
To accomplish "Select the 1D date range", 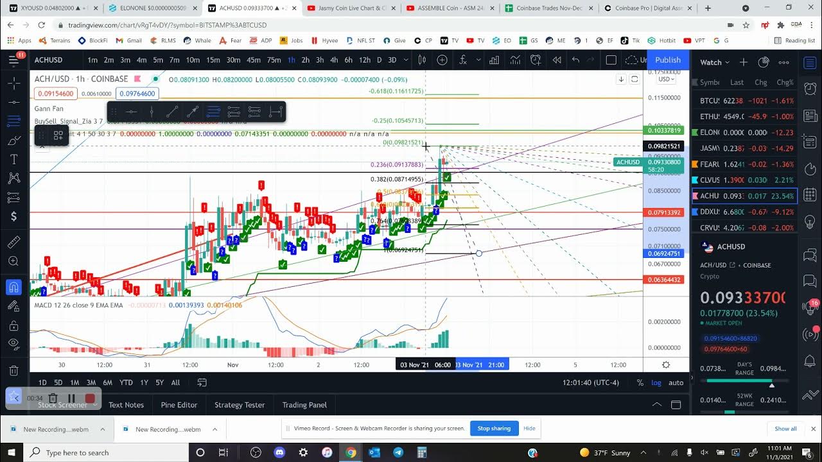I will (42, 382).
